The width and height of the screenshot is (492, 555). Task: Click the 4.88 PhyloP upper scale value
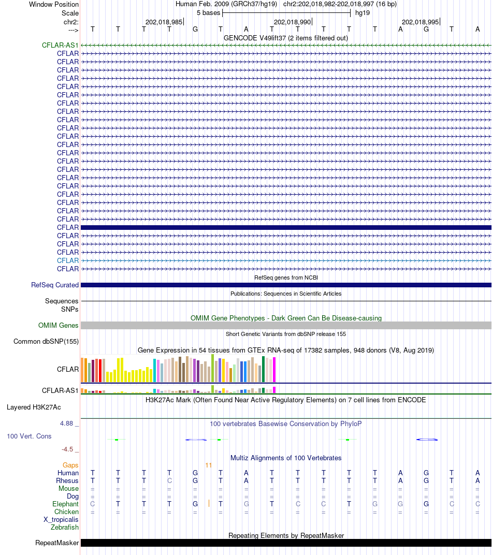coord(66,423)
